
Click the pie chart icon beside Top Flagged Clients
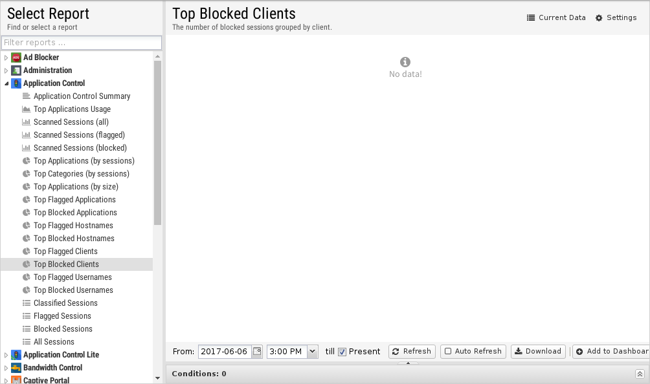click(26, 251)
